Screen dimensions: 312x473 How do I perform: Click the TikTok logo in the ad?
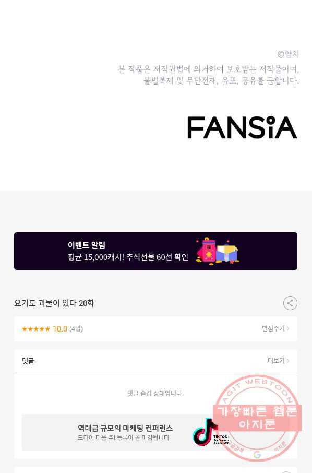pos(205,431)
